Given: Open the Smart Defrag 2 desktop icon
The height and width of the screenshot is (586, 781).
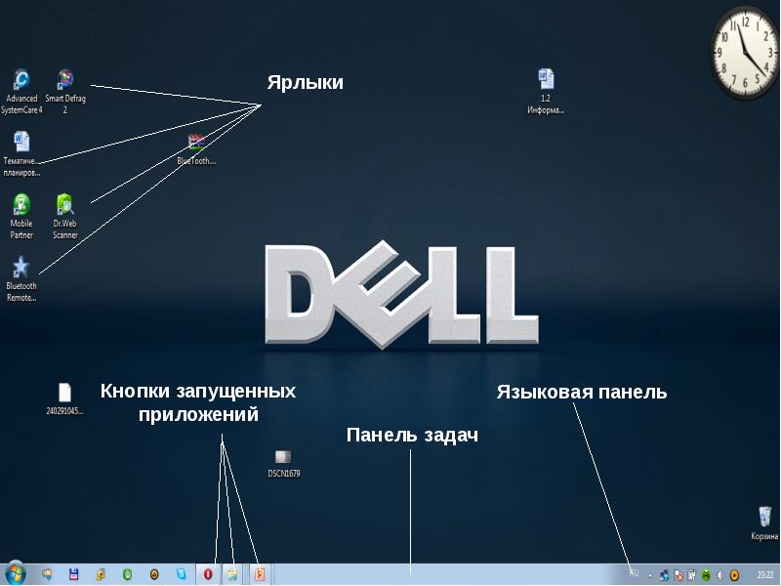Looking at the screenshot, I should point(65,81).
